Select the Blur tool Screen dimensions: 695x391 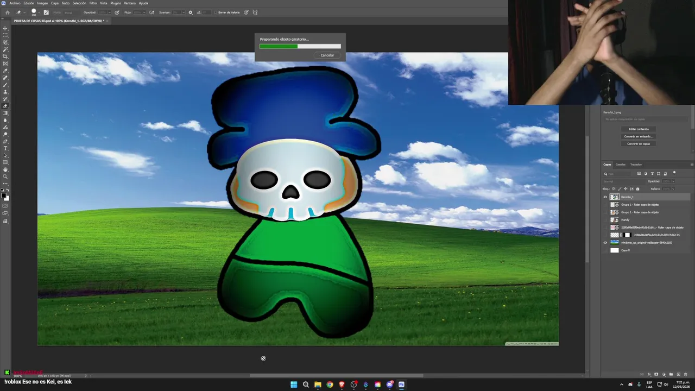coord(5,120)
